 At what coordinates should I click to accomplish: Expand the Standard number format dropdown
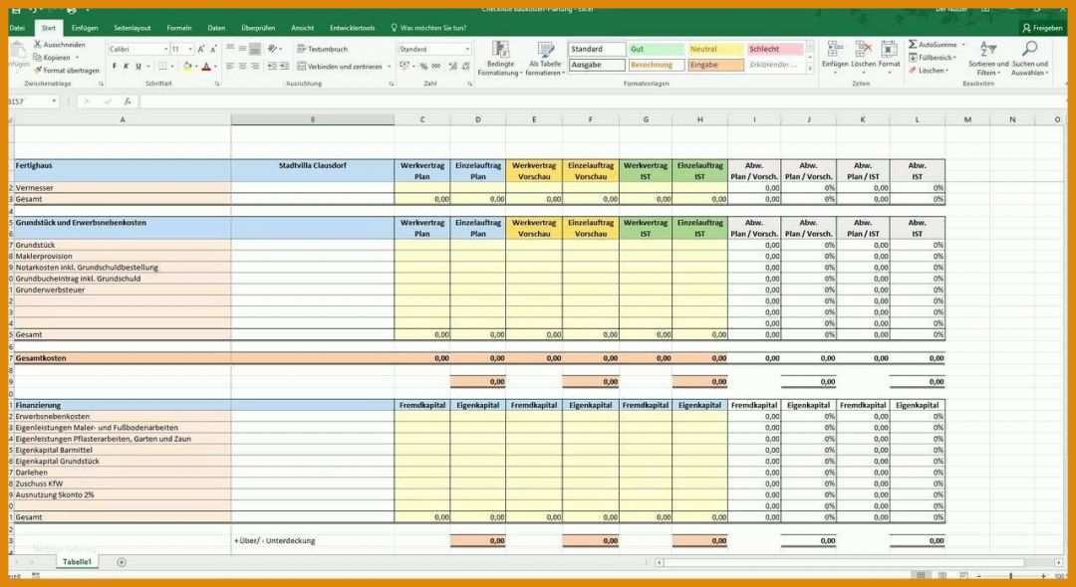467,49
